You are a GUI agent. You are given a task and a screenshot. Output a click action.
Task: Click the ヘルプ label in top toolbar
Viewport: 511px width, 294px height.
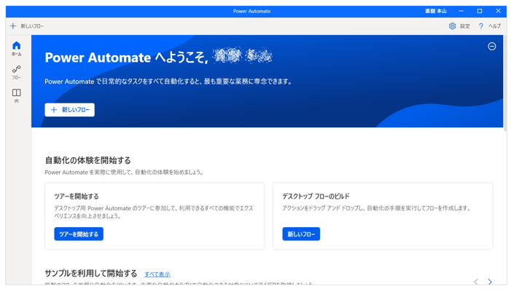click(494, 26)
